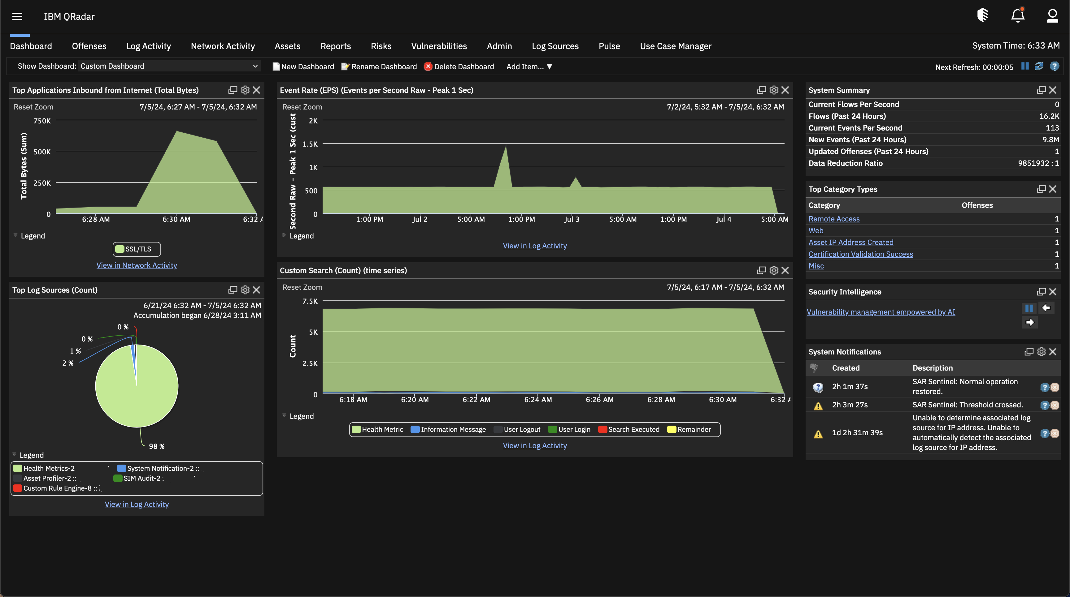Click the New Dashboard icon
The width and height of the screenshot is (1070, 597).
coord(275,67)
